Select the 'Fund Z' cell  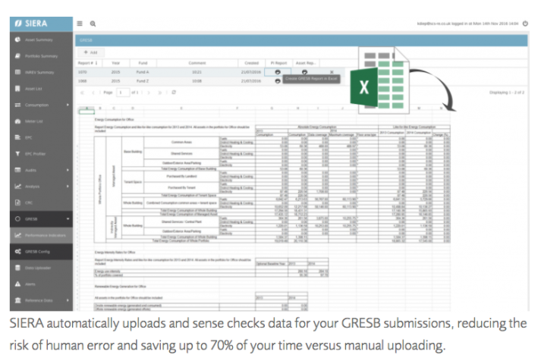click(143, 81)
